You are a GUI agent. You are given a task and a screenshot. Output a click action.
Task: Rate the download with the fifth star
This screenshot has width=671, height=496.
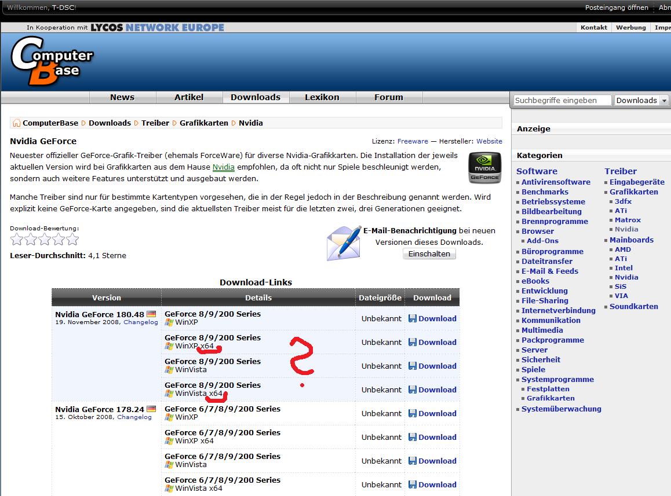[72, 239]
